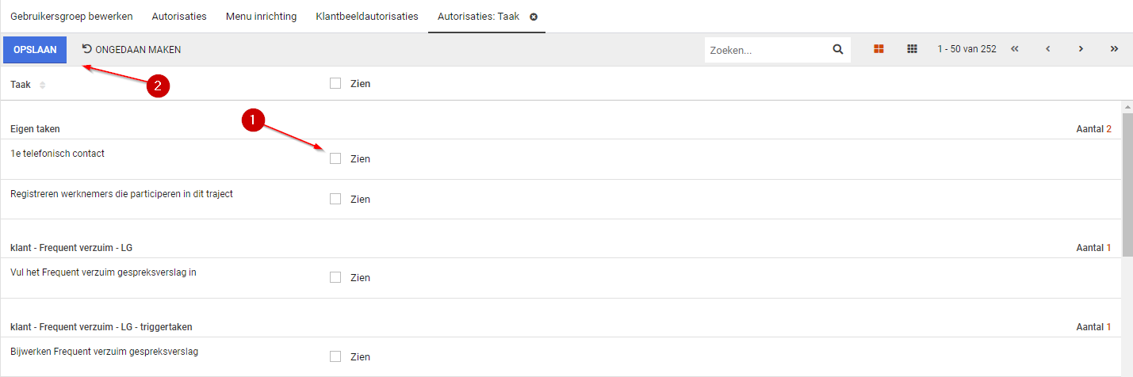
Task: Check Zien for Registreren werknemers task
Action: 335,199
